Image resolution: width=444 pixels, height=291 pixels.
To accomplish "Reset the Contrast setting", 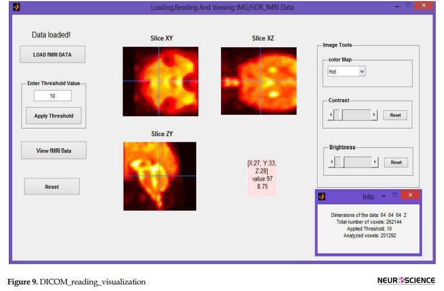I will point(395,115).
